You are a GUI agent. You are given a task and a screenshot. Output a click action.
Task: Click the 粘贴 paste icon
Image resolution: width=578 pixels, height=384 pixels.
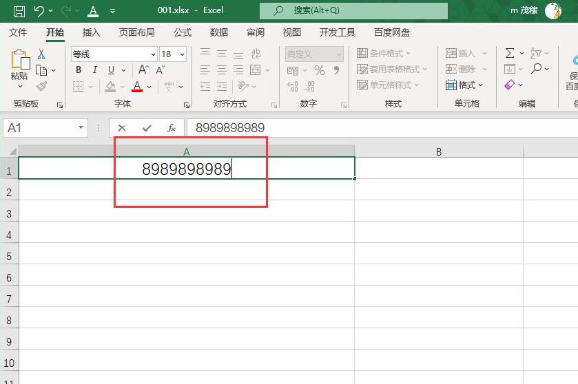point(20,59)
